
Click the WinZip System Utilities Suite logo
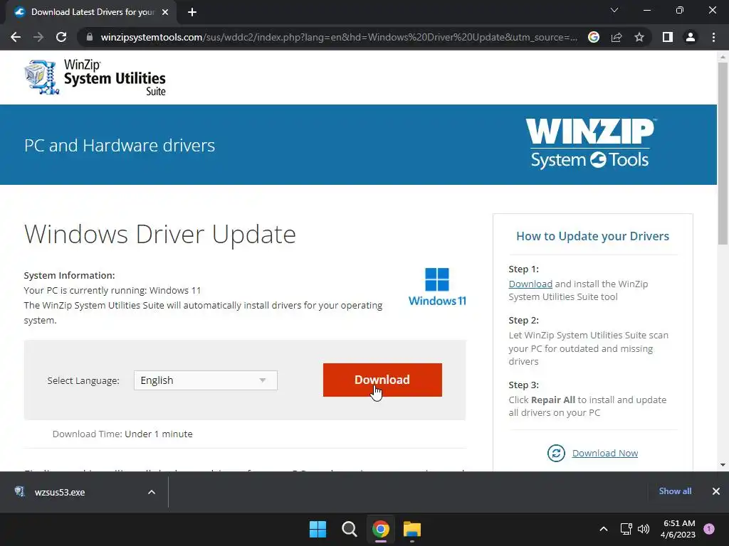(x=95, y=77)
